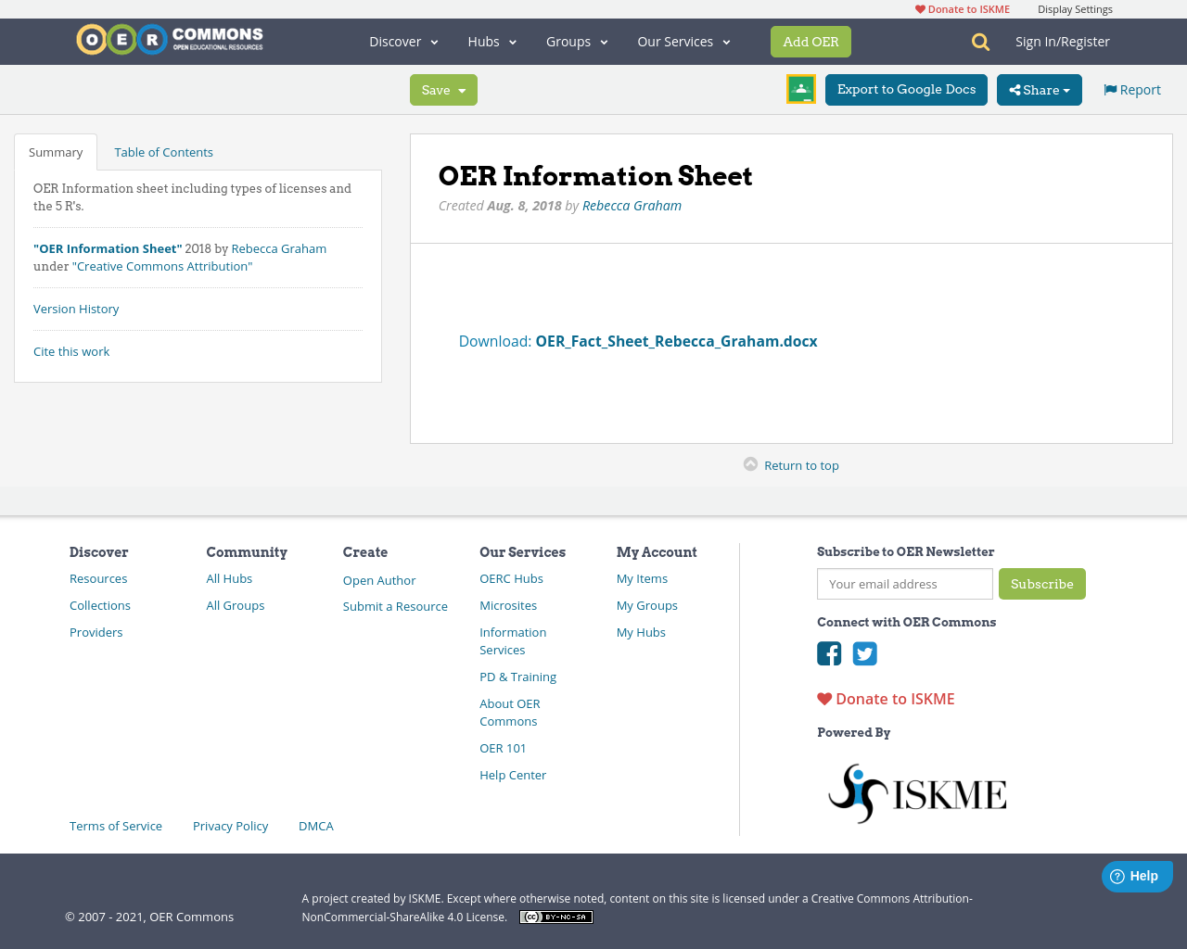The height and width of the screenshot is (949, 1187).
Task: Expand the Share dropdown
Action: pyautogui.click(x=1039, y=90)
